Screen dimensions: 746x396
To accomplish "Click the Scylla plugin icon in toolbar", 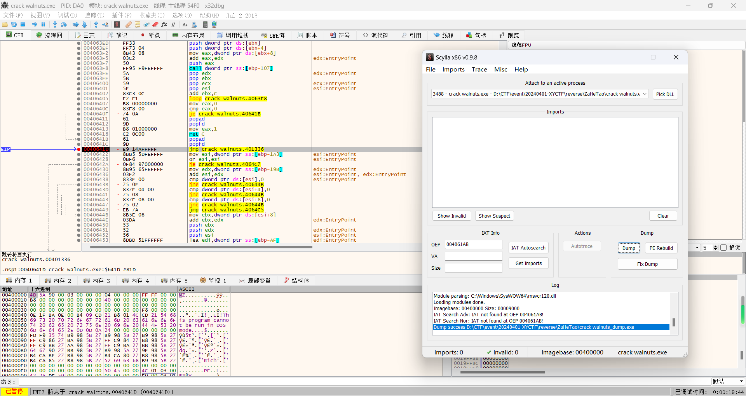I will click(117, 24).
